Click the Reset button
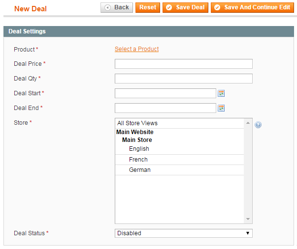 click(x=148, y=7)
